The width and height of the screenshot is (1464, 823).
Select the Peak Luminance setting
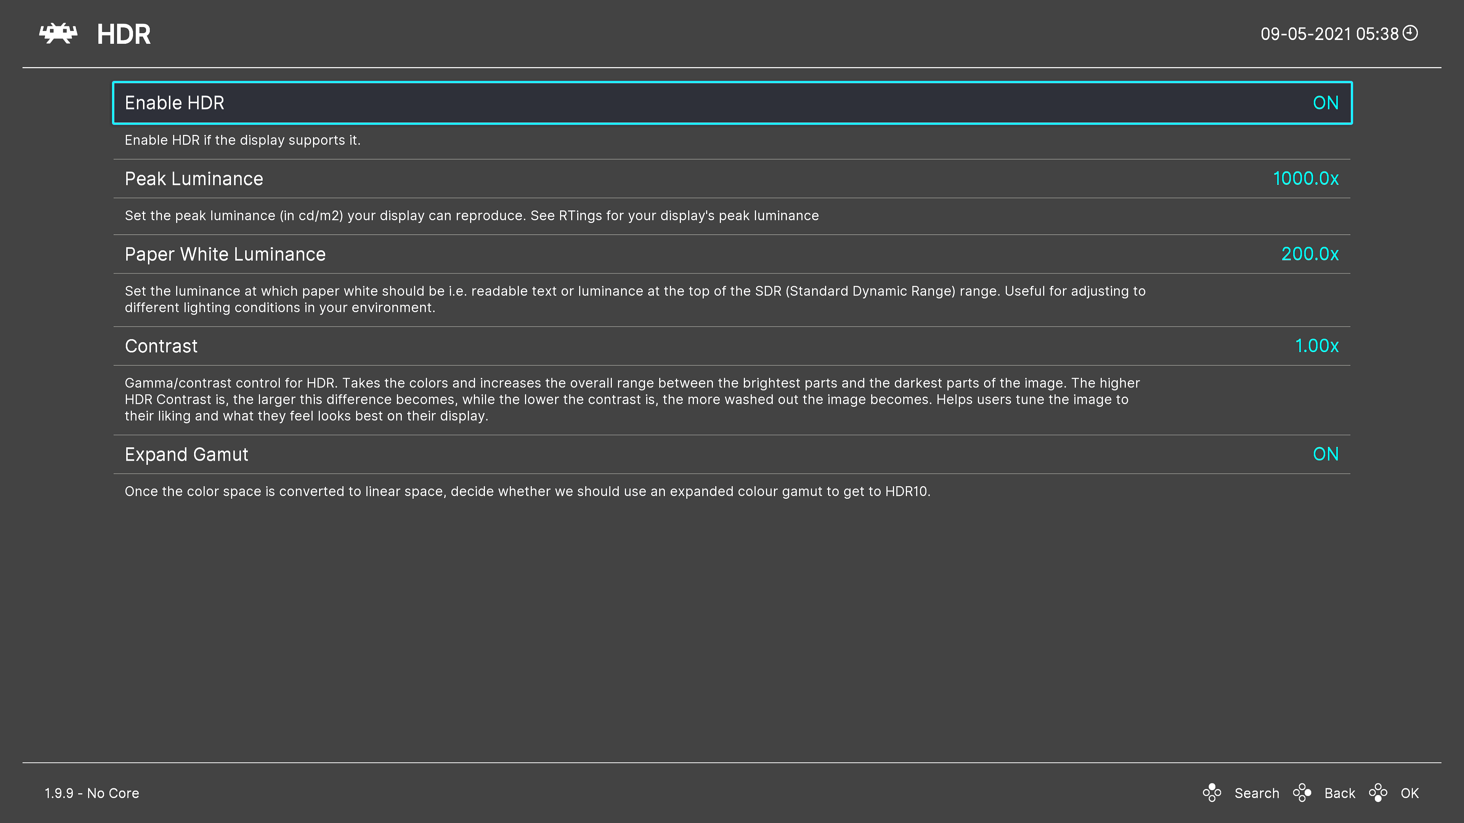194,179
